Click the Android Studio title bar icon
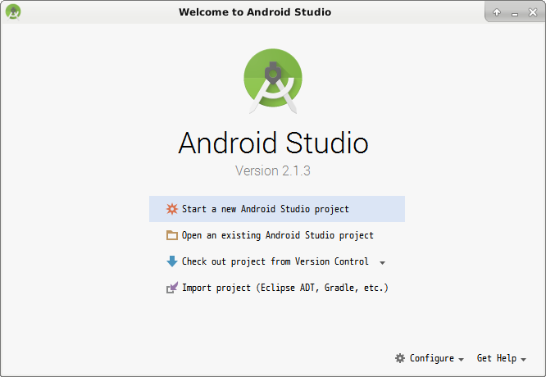Screen dimensions: 546x377 [x=13, y=11]
